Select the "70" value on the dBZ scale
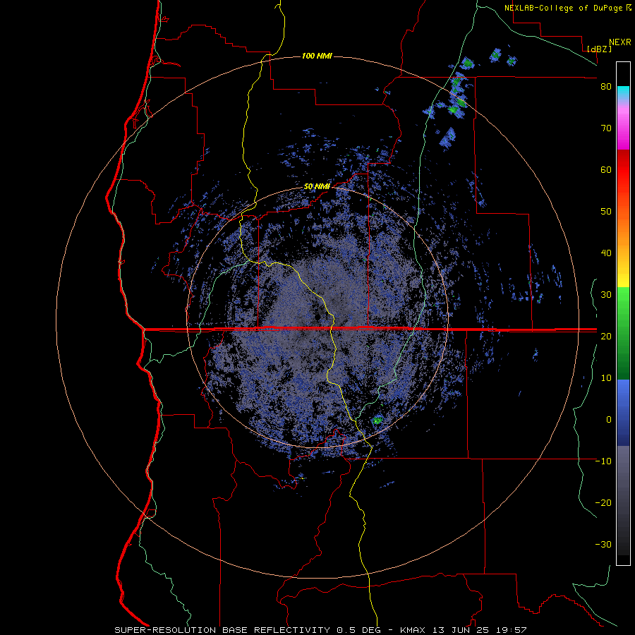 tap(606, 128)
